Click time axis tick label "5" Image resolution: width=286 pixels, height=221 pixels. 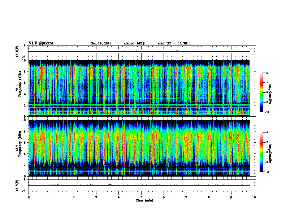click(141, 197)
